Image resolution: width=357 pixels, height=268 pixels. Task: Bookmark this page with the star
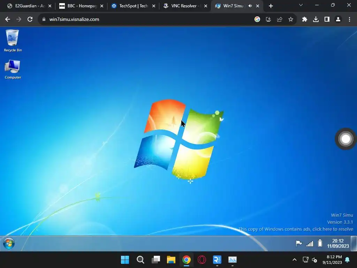(291, 20)
